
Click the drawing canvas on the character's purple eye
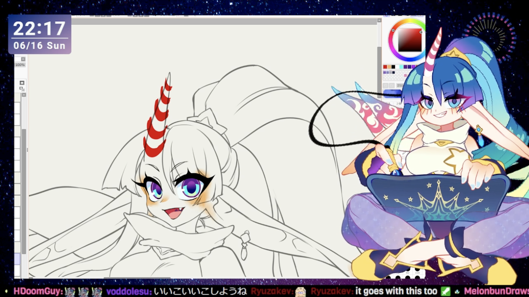point(191,188)
